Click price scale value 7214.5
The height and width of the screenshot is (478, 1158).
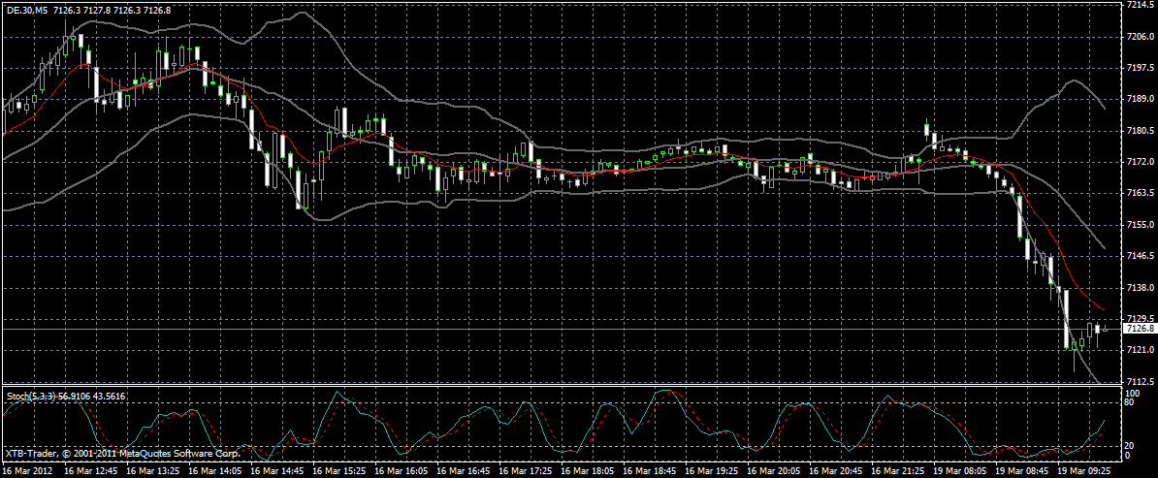[x=1139, y=5]
